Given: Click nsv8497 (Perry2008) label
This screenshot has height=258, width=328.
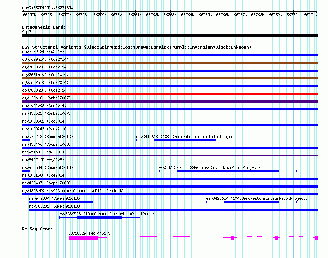Looking at the screenshot, I should (x=43, y=160).
